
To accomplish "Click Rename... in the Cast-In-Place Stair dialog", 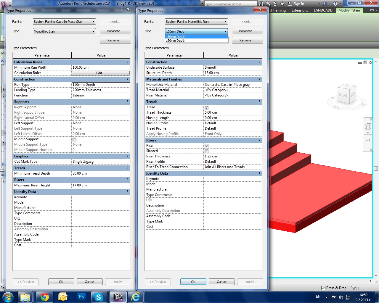I will [115, 40].
